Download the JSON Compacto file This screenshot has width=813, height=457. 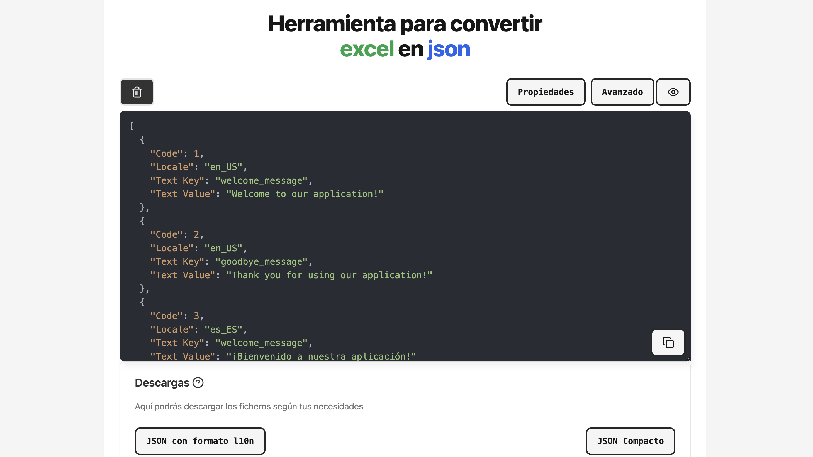pyautogui.click(x=630, y=441)
